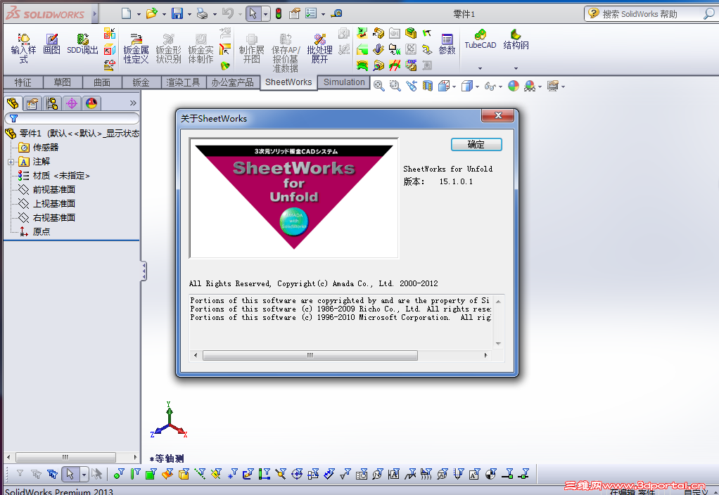
Task: Click the Zoom to Area icon
Action: click(395, 86)
